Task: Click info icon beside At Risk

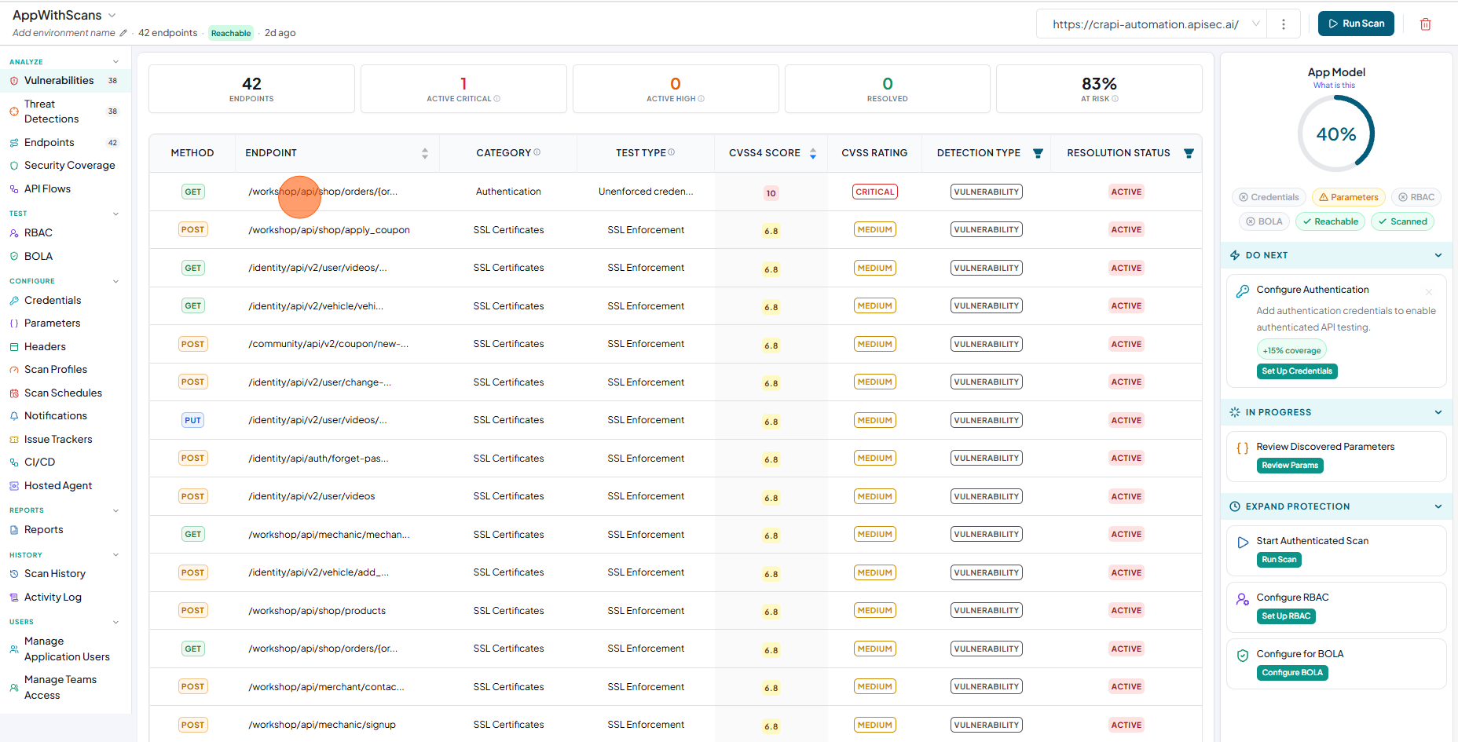Action: coord(1115,99)
